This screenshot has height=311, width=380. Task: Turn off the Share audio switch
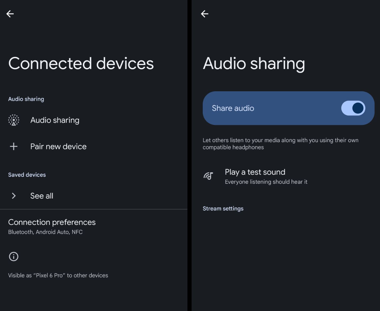tap(353, 108)
